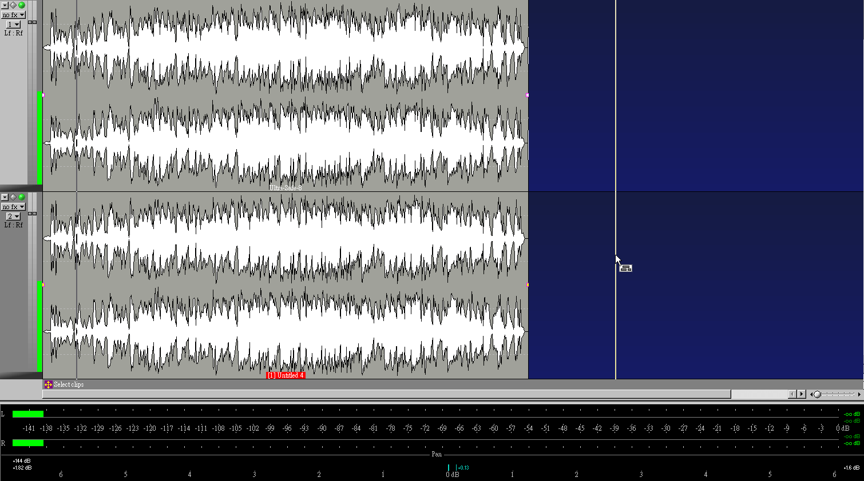The image size is (864, 481).
Task: Open the 'no fx' dropdown on track 1
Action: pyautogui.click(x=13, y=15)
